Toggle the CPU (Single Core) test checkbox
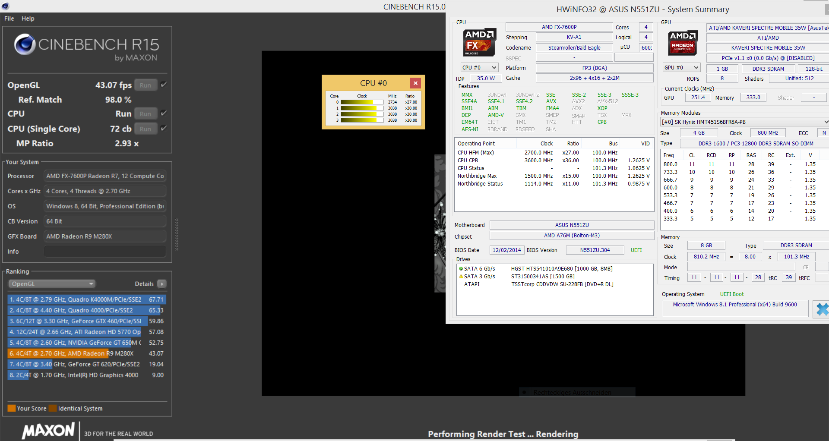 pyautogui.click(x=164, y=128)
